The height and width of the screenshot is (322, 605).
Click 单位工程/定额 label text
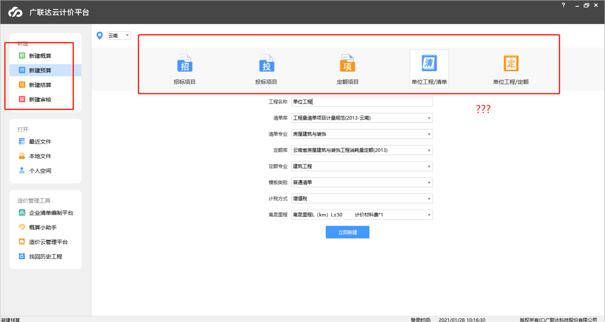(511, 82)
